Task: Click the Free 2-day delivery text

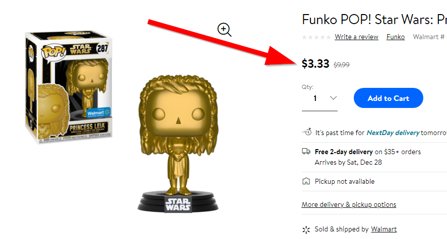Action: point(344,152)
